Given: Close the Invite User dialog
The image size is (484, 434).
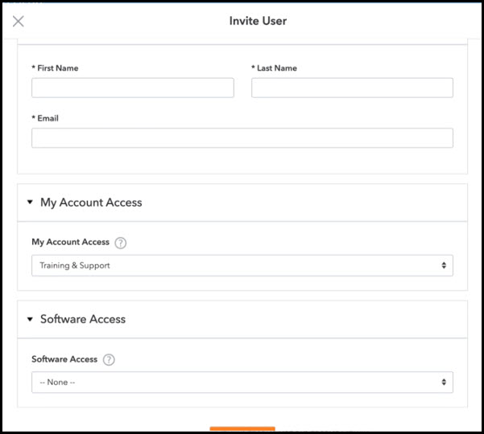Looking at the screenshot, I should click(x=19, y=21).
